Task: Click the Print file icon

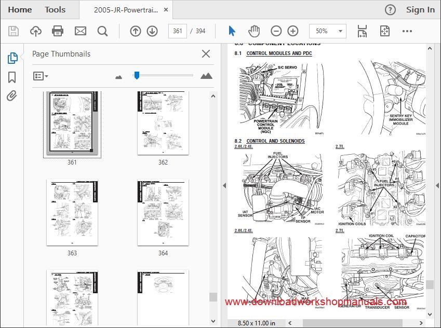Action: point(57,31)
